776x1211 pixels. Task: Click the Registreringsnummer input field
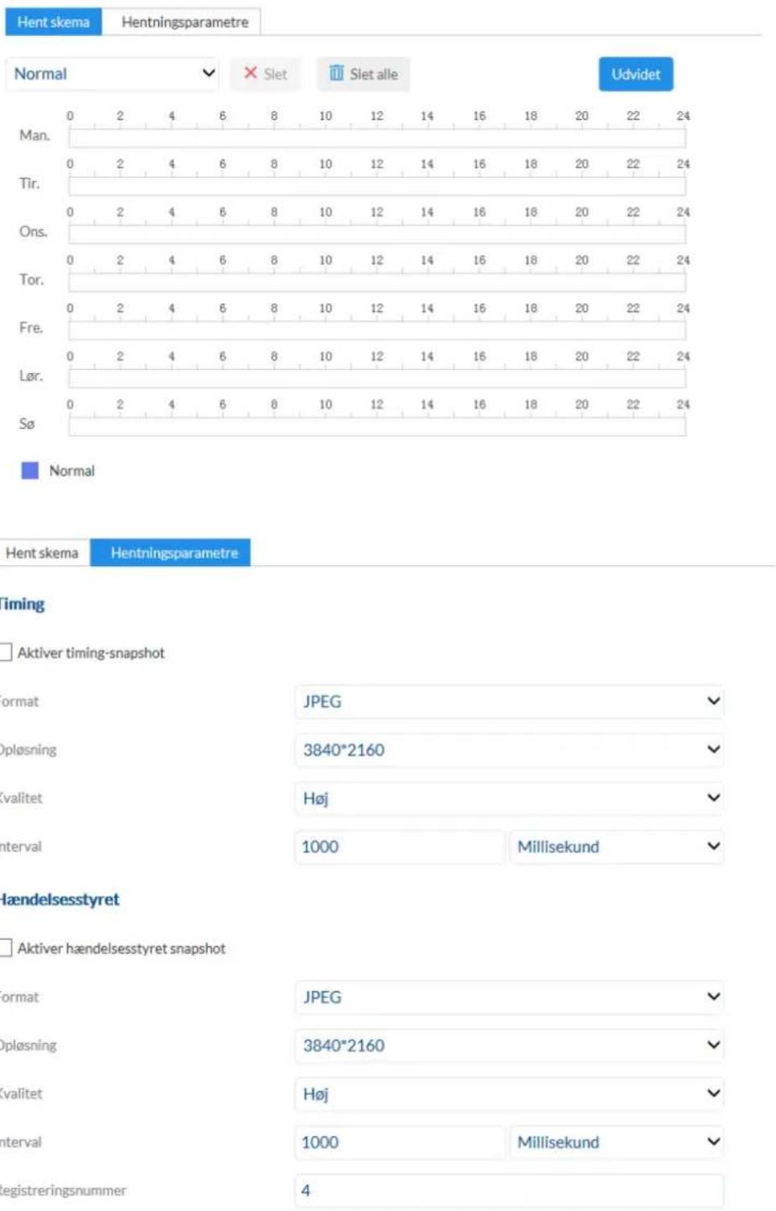tap(509, 1190)
